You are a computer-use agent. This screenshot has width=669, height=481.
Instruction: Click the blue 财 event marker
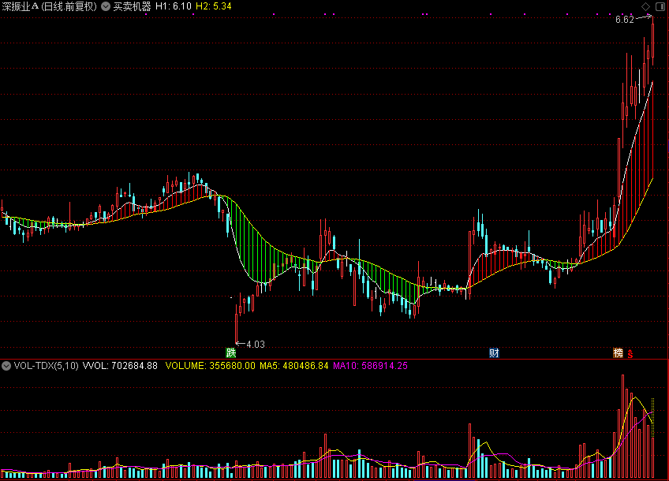494,352
